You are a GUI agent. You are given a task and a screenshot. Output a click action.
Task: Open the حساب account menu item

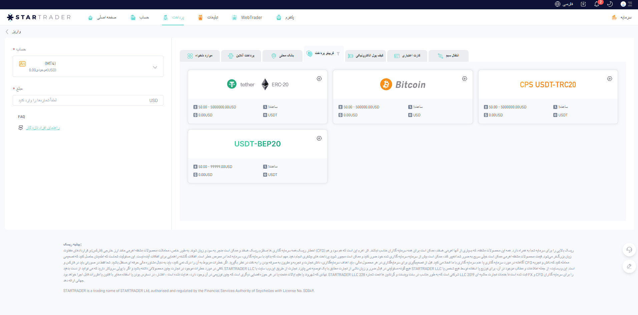tap(139, 17)
